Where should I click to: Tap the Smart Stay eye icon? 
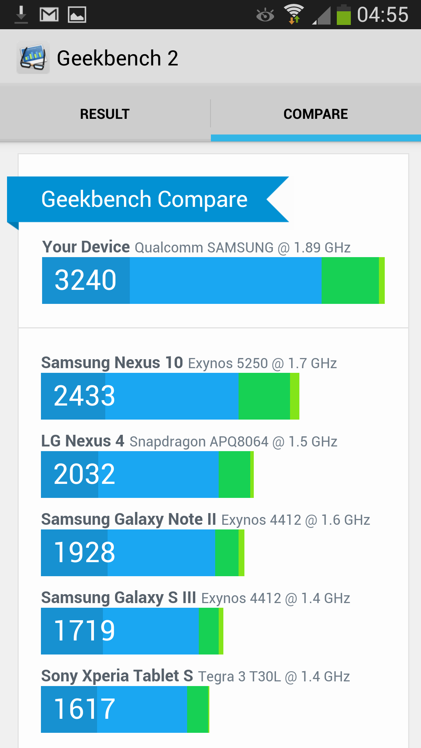coord(265,16)
